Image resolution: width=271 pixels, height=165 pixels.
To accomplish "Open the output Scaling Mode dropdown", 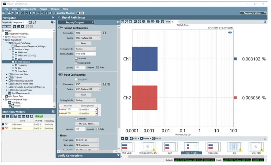I will coord(85,49).
